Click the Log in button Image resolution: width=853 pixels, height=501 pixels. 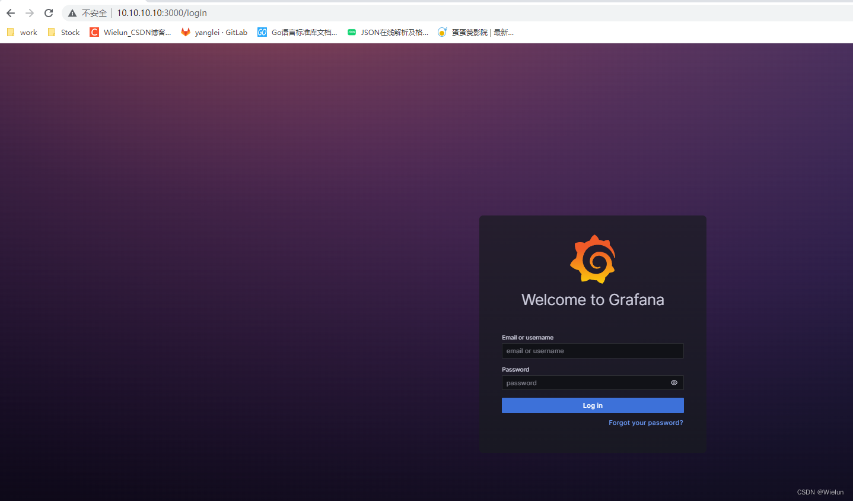tap(593, 405)
